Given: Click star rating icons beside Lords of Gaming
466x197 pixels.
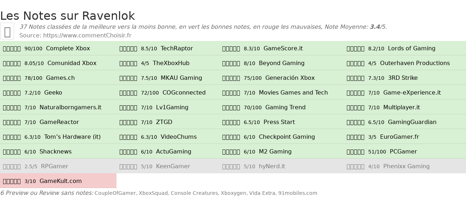Looking at the screenshot, I should (x=356, y=49).
